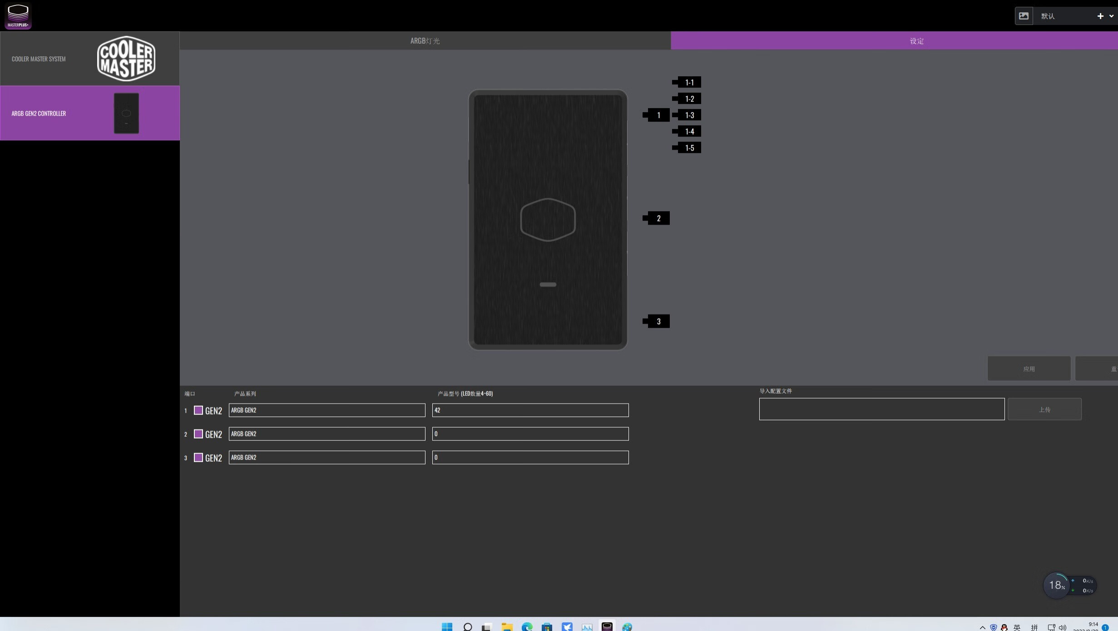
Task: Toggle GEN2 checkbox for port 2
Action: click(198, 434)
